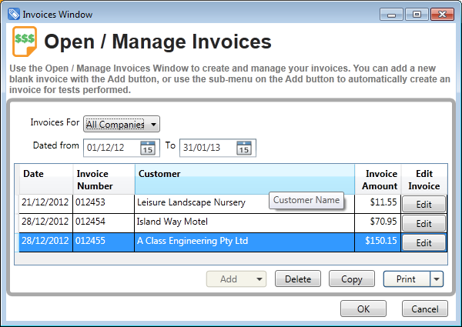Edit invoice 012455 for A Class Engineering

point(423,242)
